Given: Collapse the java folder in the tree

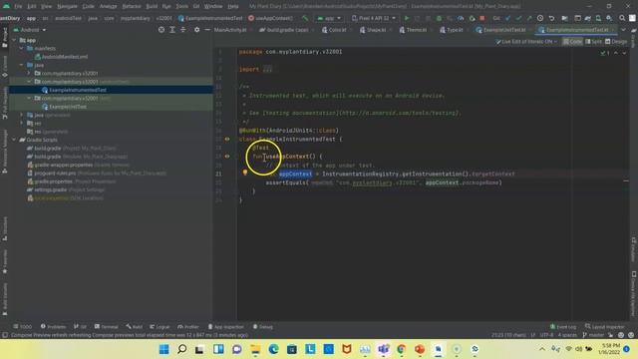Looking at the screenshot, I should tap(22, 65).
